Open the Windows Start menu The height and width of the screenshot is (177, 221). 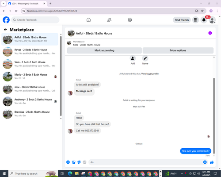pyautogui.click(x=4, y=173)
